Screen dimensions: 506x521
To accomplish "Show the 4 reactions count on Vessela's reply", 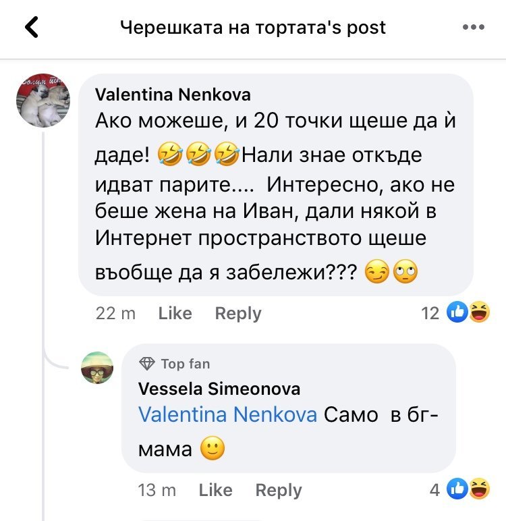I will 435,490.
